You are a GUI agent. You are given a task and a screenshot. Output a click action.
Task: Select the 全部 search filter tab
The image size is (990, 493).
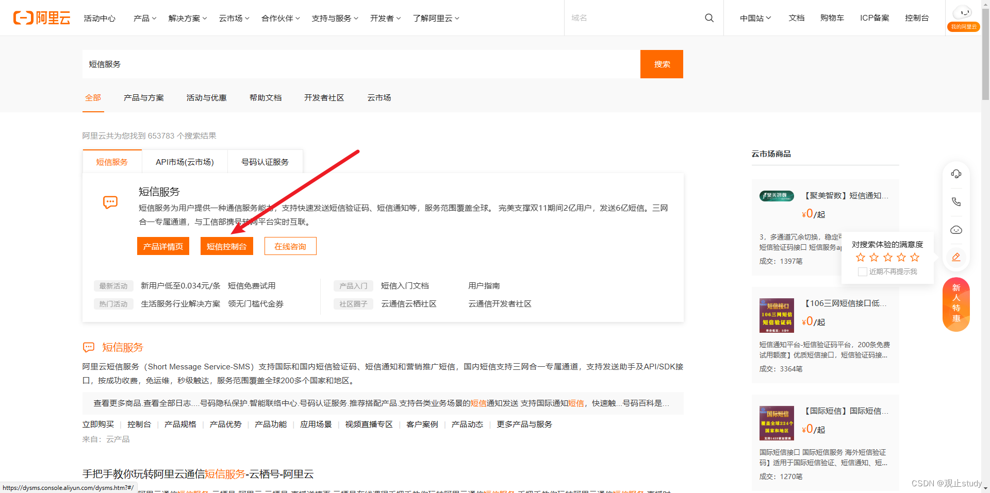(x=93, y=97)
